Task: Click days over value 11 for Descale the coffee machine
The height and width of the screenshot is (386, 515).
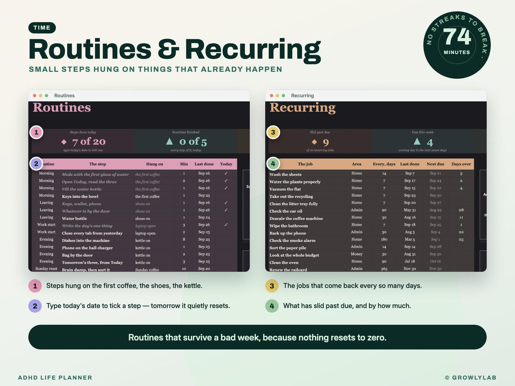Action: 461,217
